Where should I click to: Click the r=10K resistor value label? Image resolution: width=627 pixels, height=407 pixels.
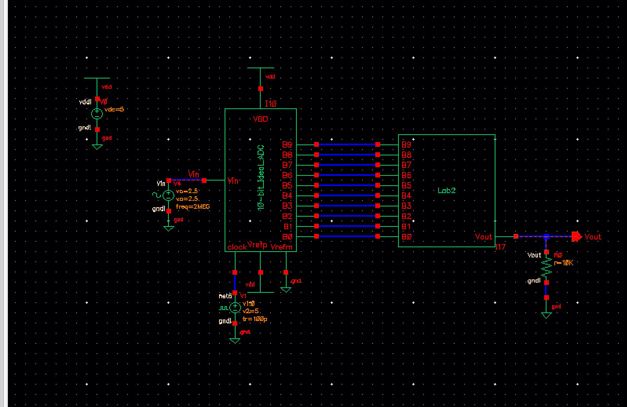click(x=563, y=263)
